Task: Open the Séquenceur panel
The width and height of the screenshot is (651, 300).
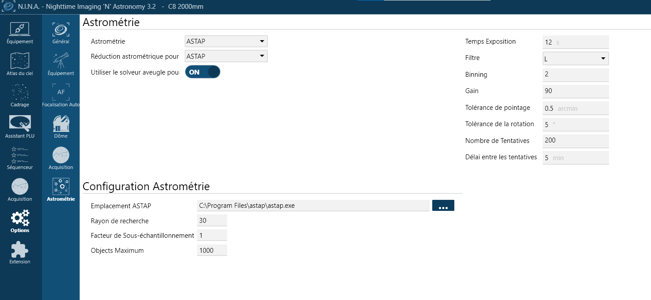Action: pyautogui.click(x=20, y=159)
